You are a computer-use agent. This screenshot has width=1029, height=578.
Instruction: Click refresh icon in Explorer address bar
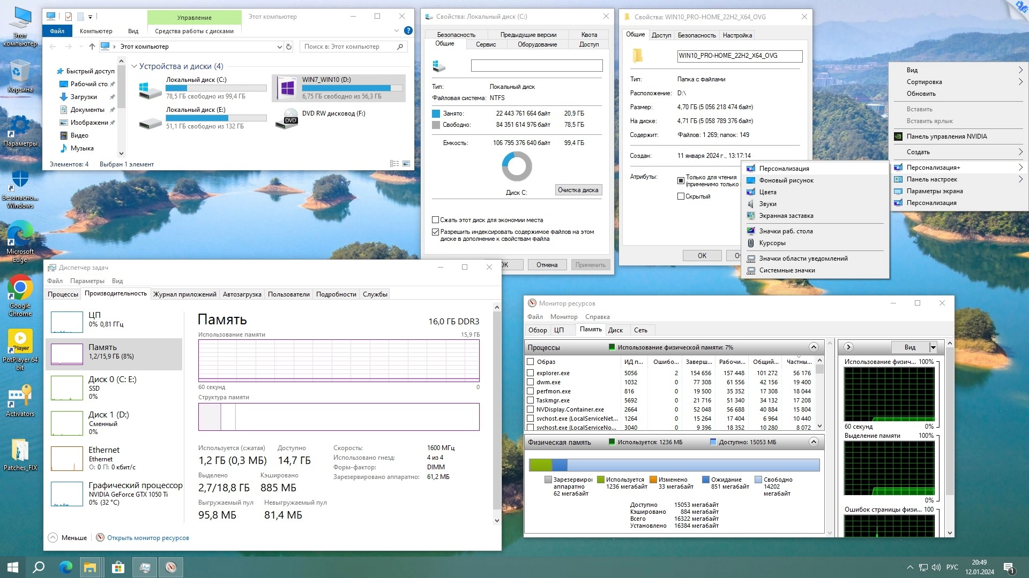point(289,47)
